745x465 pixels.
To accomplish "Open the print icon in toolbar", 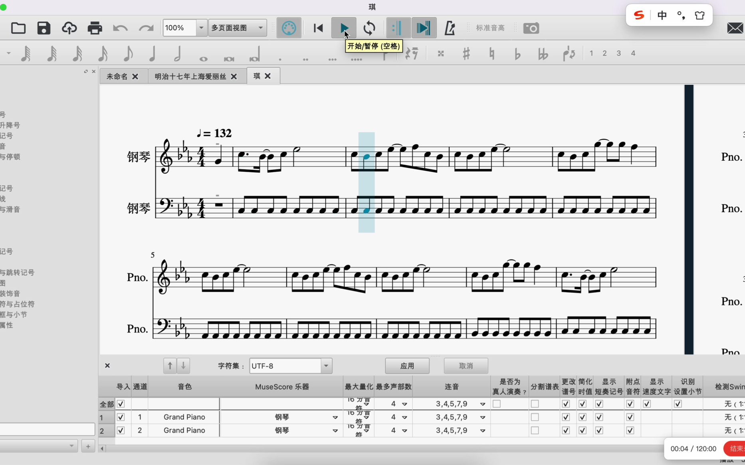I will [x=95, y=28].
